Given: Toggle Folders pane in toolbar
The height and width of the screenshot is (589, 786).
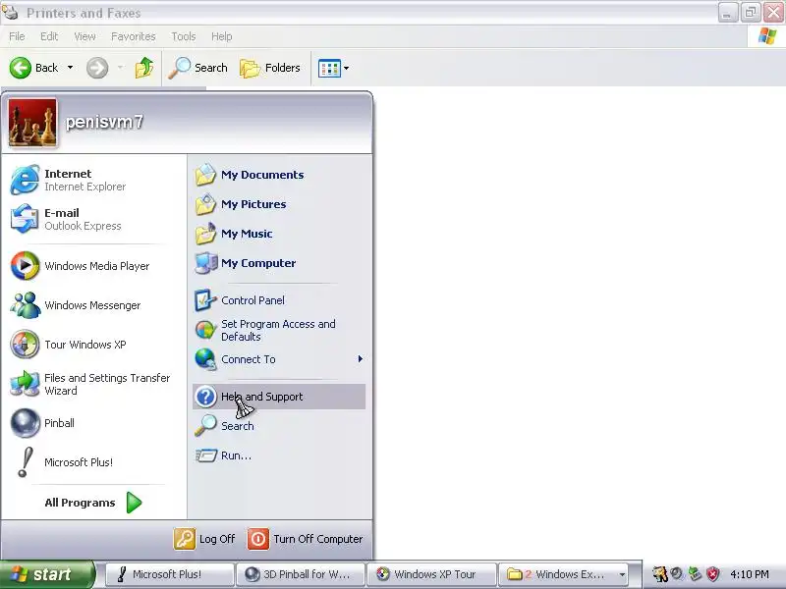Looking at the screenshot, I should click(270, 68).
